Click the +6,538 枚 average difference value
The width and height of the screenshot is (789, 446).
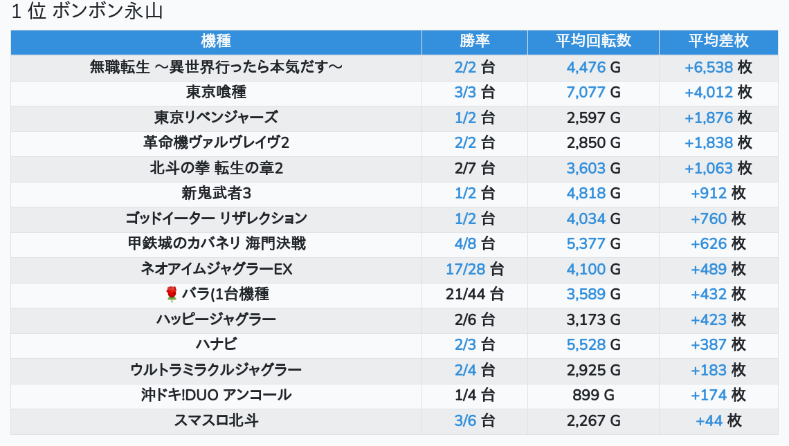pos(718,67)
